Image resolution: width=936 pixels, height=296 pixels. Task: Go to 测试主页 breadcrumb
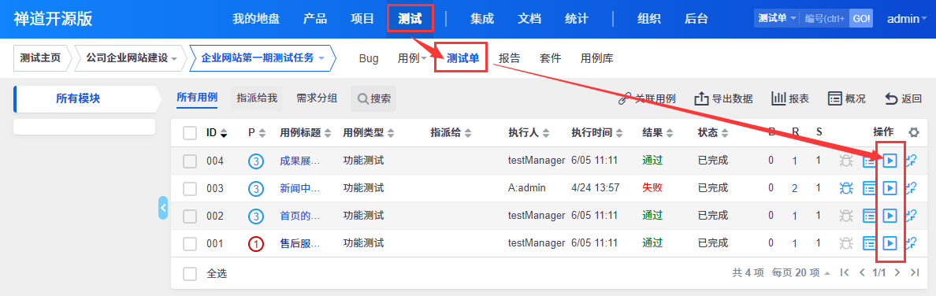pos(40,58)
